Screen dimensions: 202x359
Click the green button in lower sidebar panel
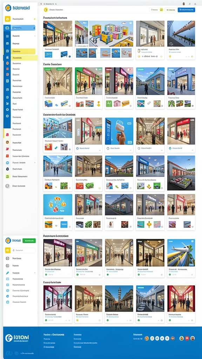29,241
